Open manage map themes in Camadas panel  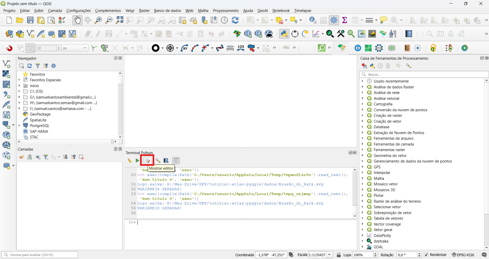38,157
